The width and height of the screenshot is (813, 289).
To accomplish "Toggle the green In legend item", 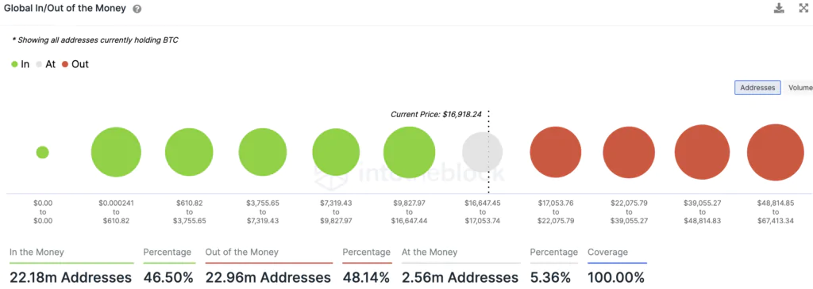I will (x=20, y=65).
